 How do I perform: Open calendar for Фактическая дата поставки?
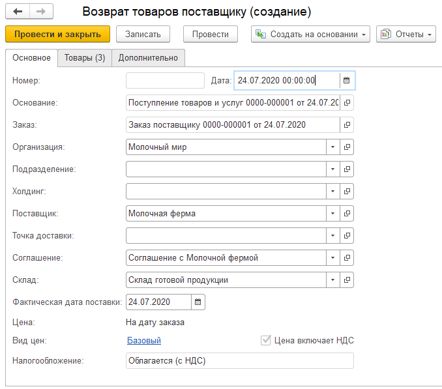click(198, 302)
